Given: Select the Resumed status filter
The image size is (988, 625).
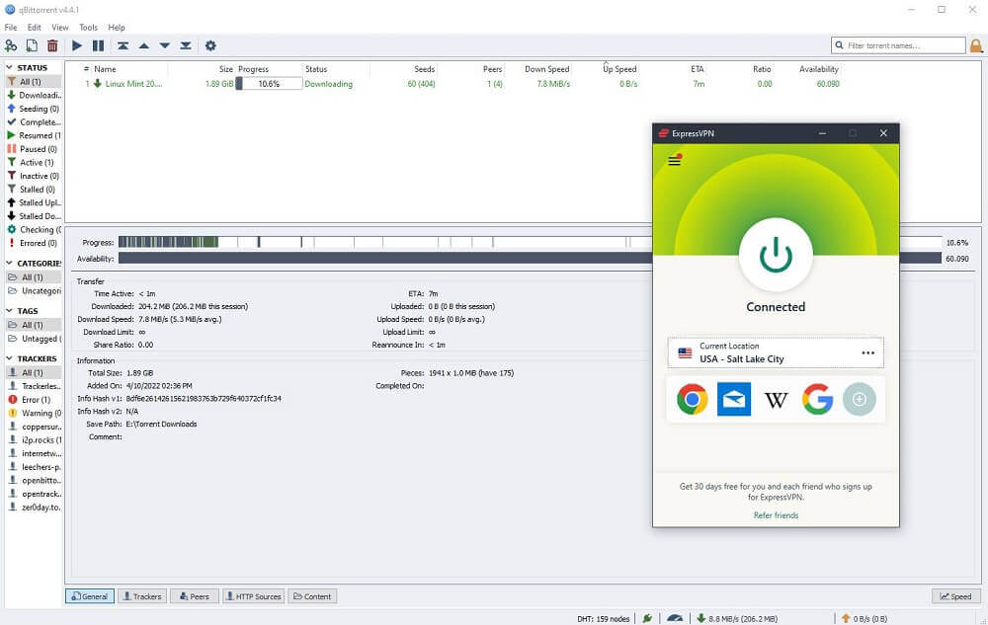Looking at the screenshot, I should [x=34, y=135].
